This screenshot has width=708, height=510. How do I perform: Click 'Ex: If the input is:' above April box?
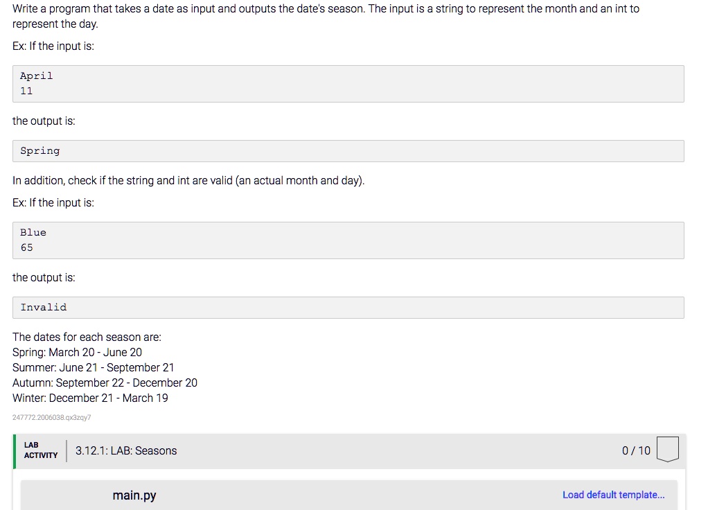[x=53, y=46]
